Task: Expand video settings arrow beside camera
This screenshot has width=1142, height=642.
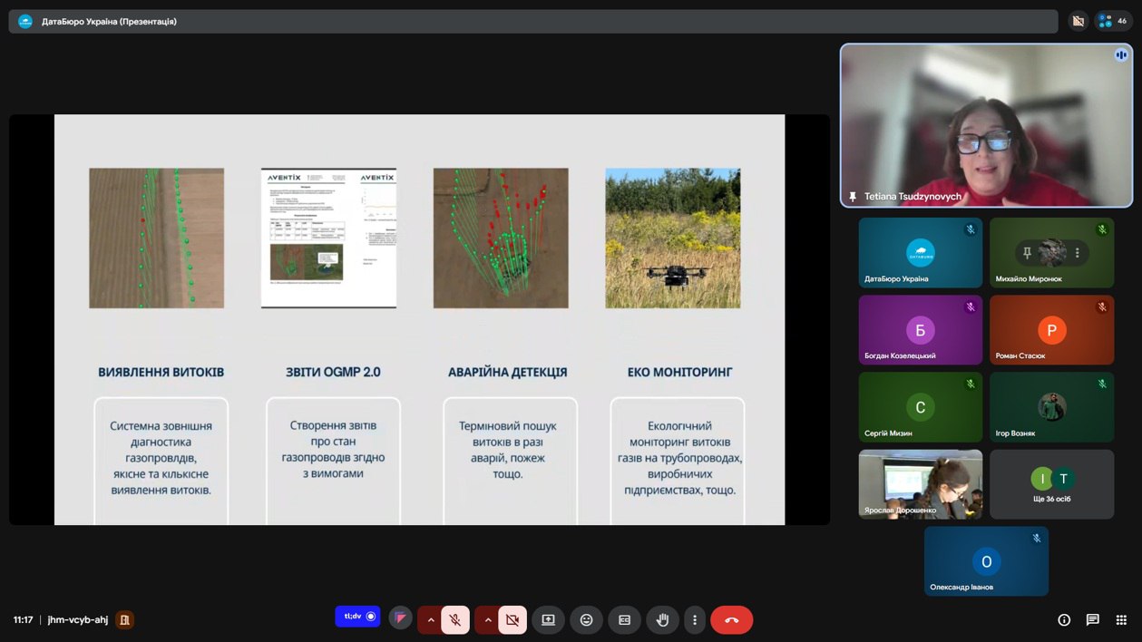Action: click(488, 620)
